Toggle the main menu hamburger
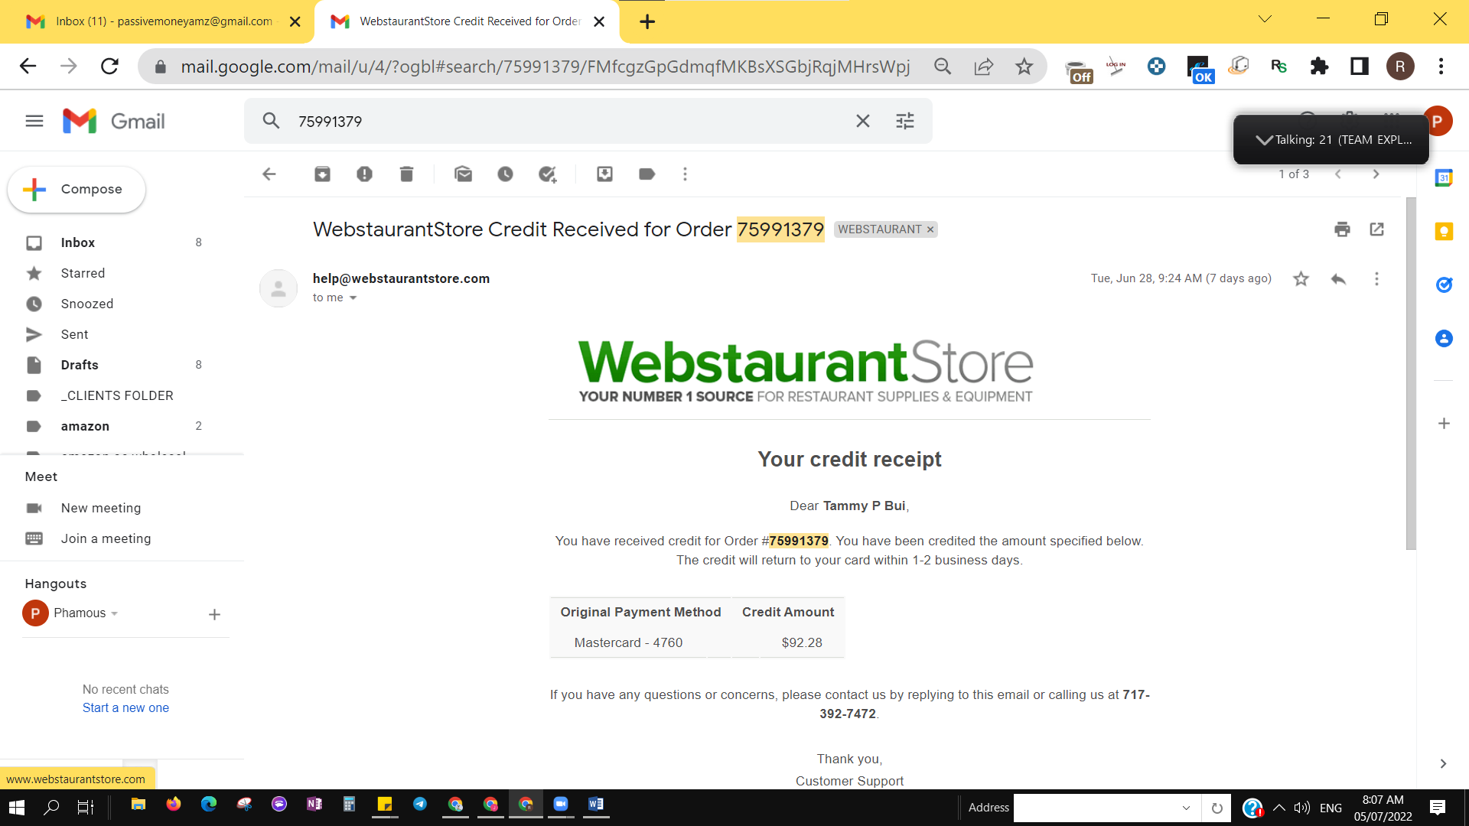1469x826 pixels. (x=34, y=121)
